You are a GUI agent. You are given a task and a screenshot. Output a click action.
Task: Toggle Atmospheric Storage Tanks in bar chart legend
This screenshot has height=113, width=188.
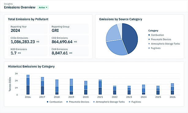109,102
